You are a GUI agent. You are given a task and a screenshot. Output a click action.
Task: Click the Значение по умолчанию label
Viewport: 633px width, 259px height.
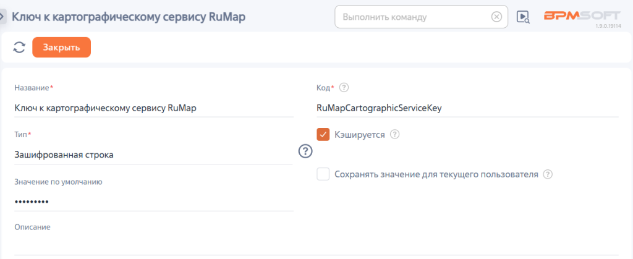[58, 182]
